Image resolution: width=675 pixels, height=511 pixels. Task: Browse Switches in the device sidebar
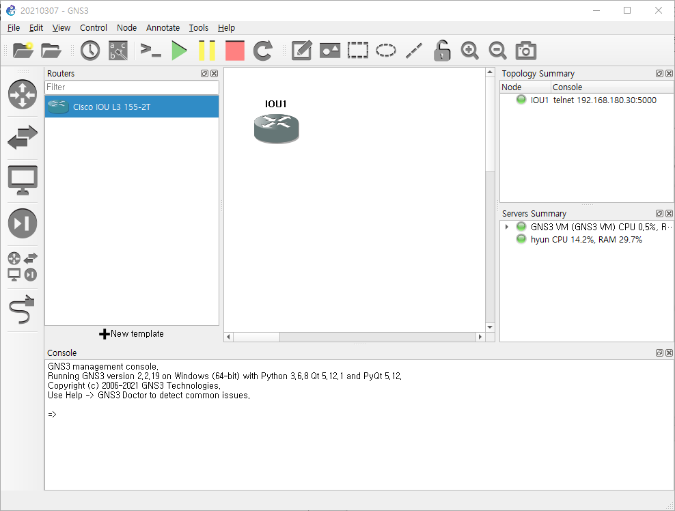point(23,137)
